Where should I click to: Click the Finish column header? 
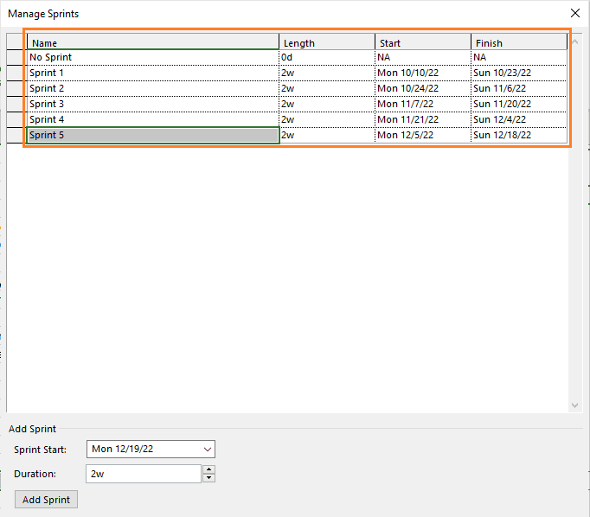click(x=519, y=42)
